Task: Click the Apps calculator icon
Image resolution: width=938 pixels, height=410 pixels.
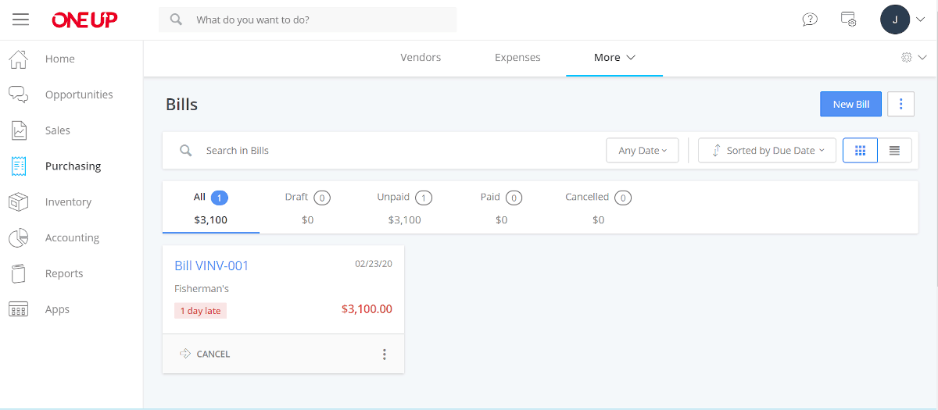Action: [18, 309]
